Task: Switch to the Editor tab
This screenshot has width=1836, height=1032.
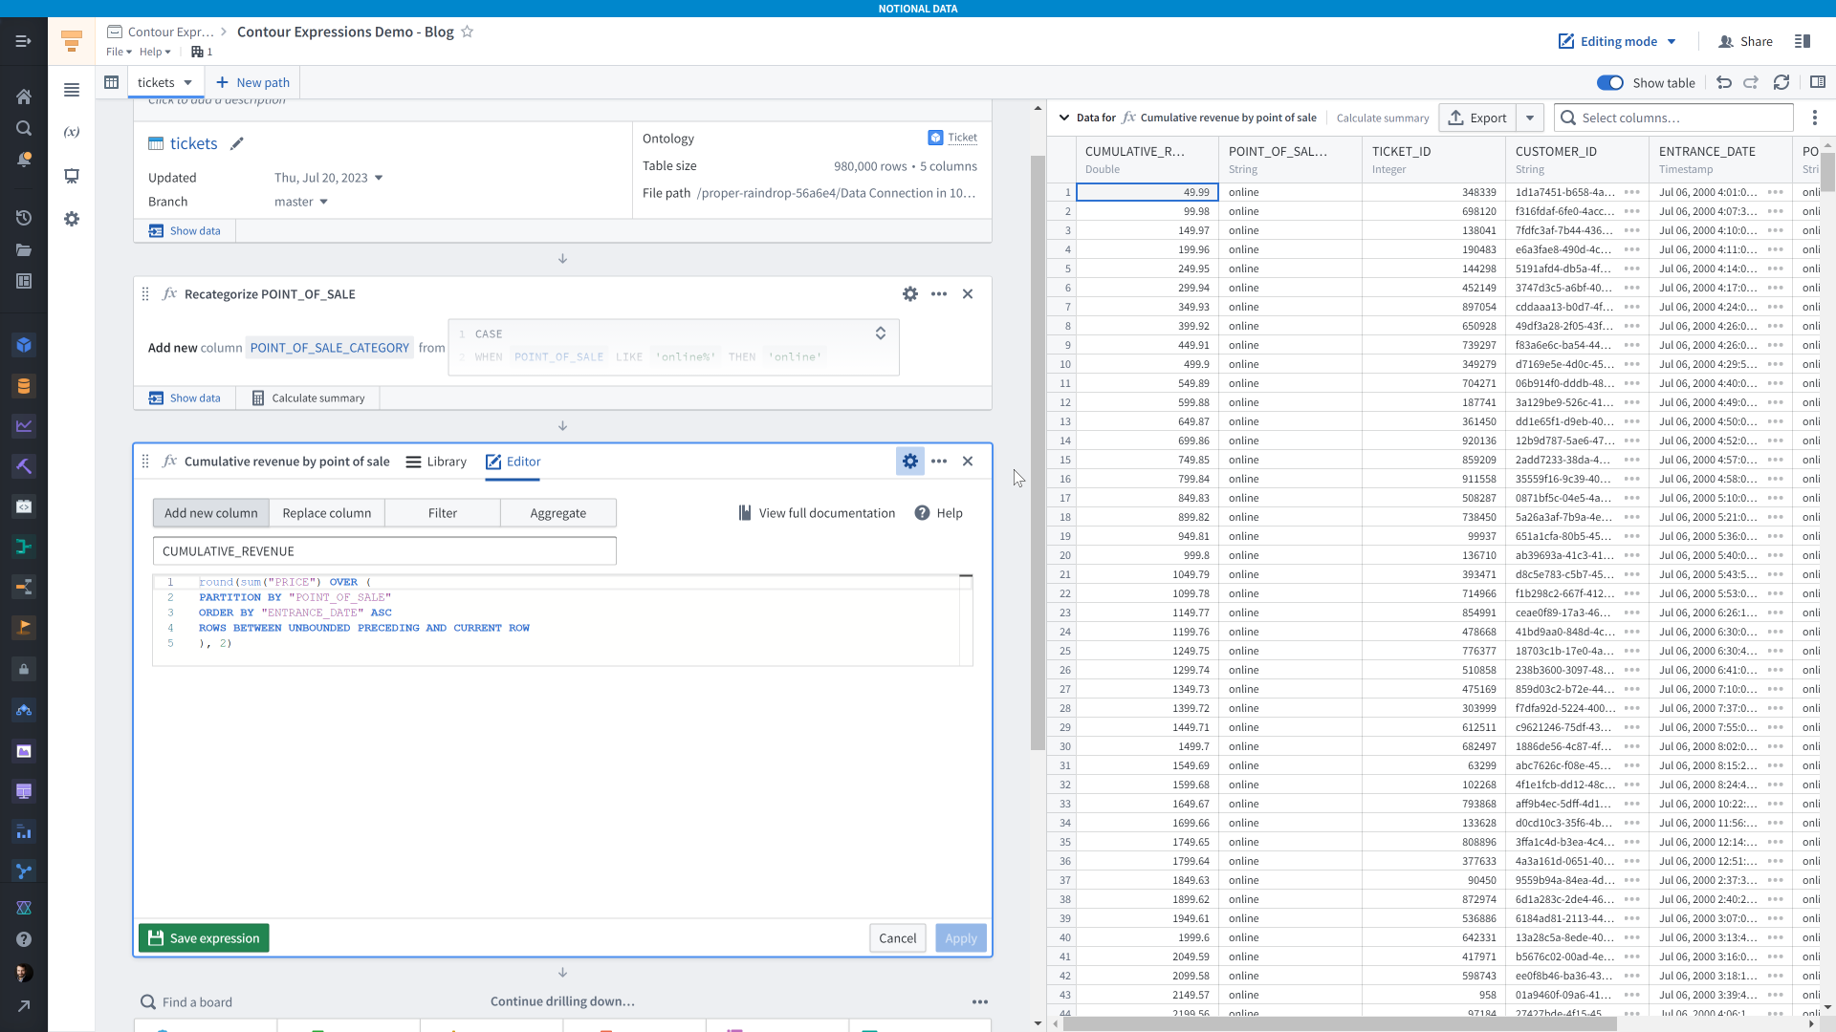Action: tap(514, 462)
